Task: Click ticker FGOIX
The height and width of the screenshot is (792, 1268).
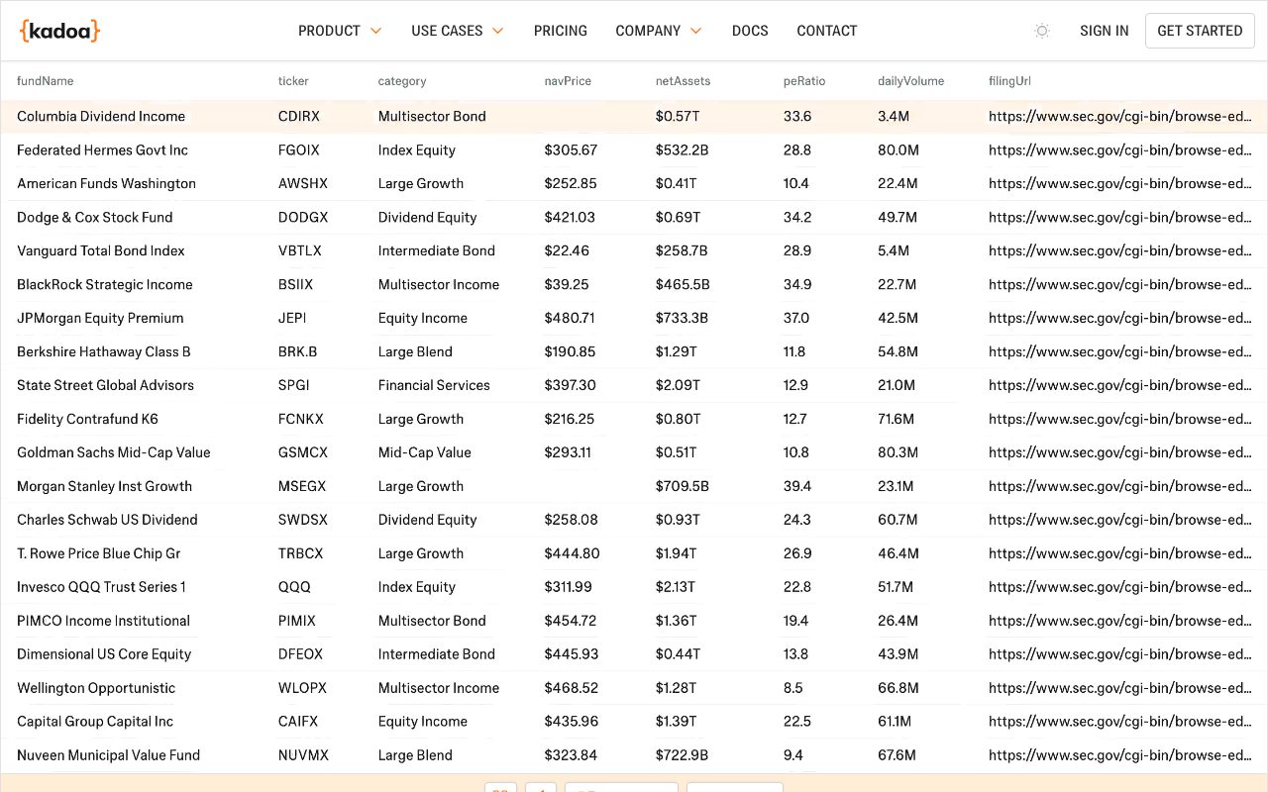Action: (x=299, y=149)
